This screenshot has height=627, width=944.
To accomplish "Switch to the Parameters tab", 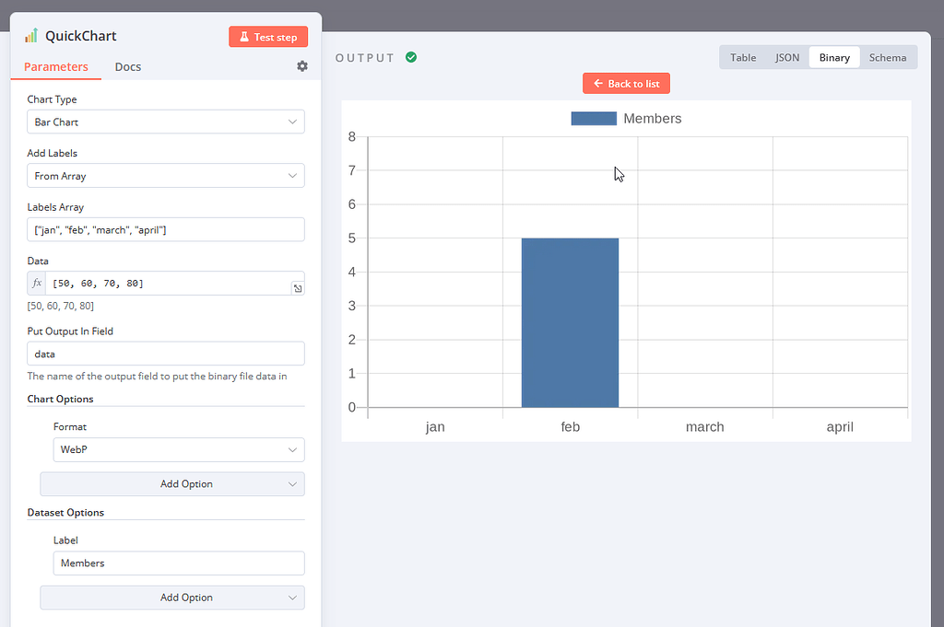I will (x=56, y=66).
